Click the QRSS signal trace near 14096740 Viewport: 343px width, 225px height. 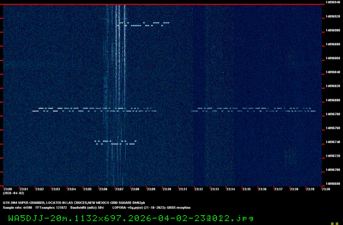115,143
